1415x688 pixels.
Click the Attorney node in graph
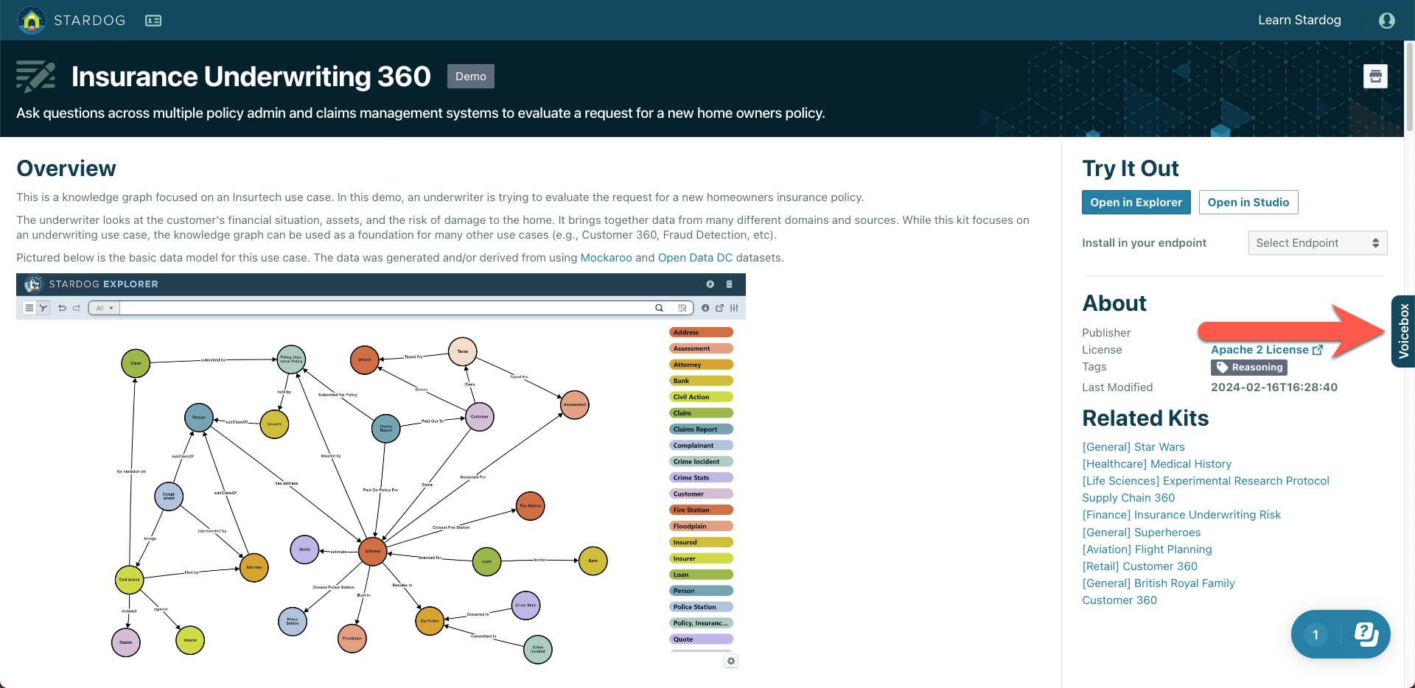coord(254,567)
